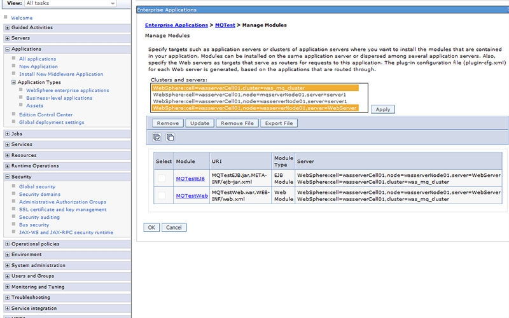The image size is (509, 318).
Task: Expand Monitoring and Tuning section
Action: point(8,287)
